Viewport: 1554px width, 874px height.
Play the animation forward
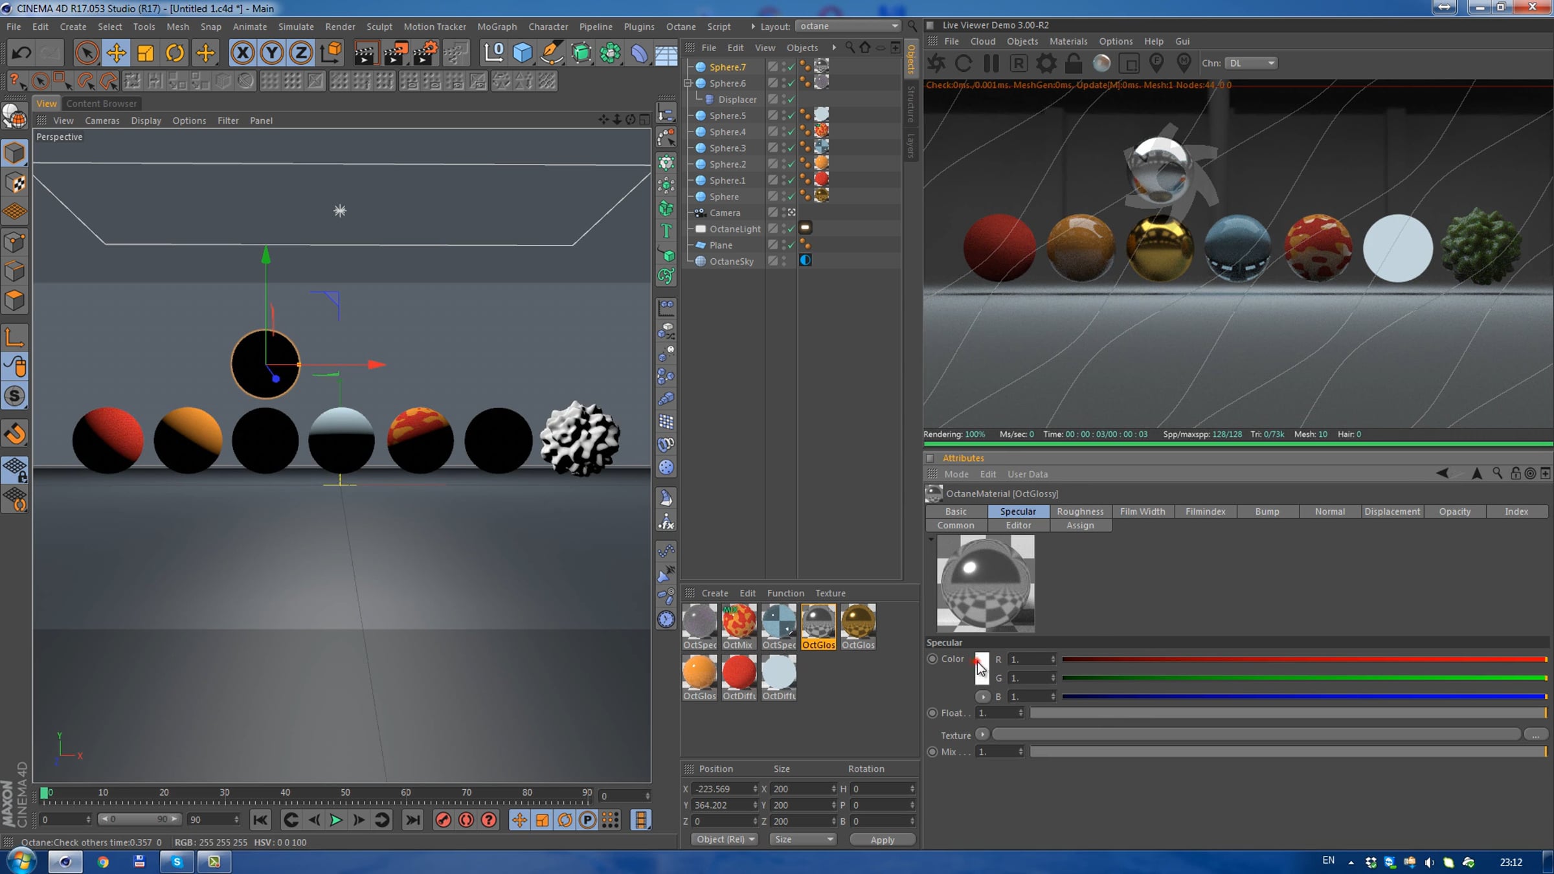click(x=335, y=820)
